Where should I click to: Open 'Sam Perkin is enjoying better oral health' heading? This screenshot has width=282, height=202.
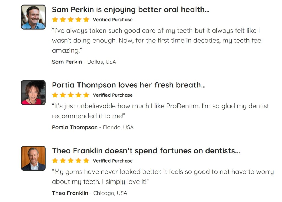click(131, 10)
